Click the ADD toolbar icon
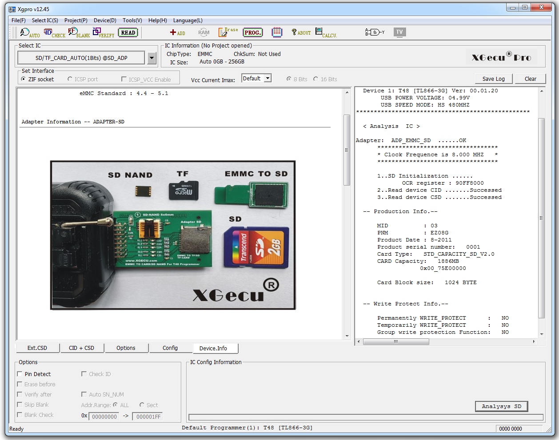Image resolution: width=559 pixels, height=440 pixels. tap(177, 32)
